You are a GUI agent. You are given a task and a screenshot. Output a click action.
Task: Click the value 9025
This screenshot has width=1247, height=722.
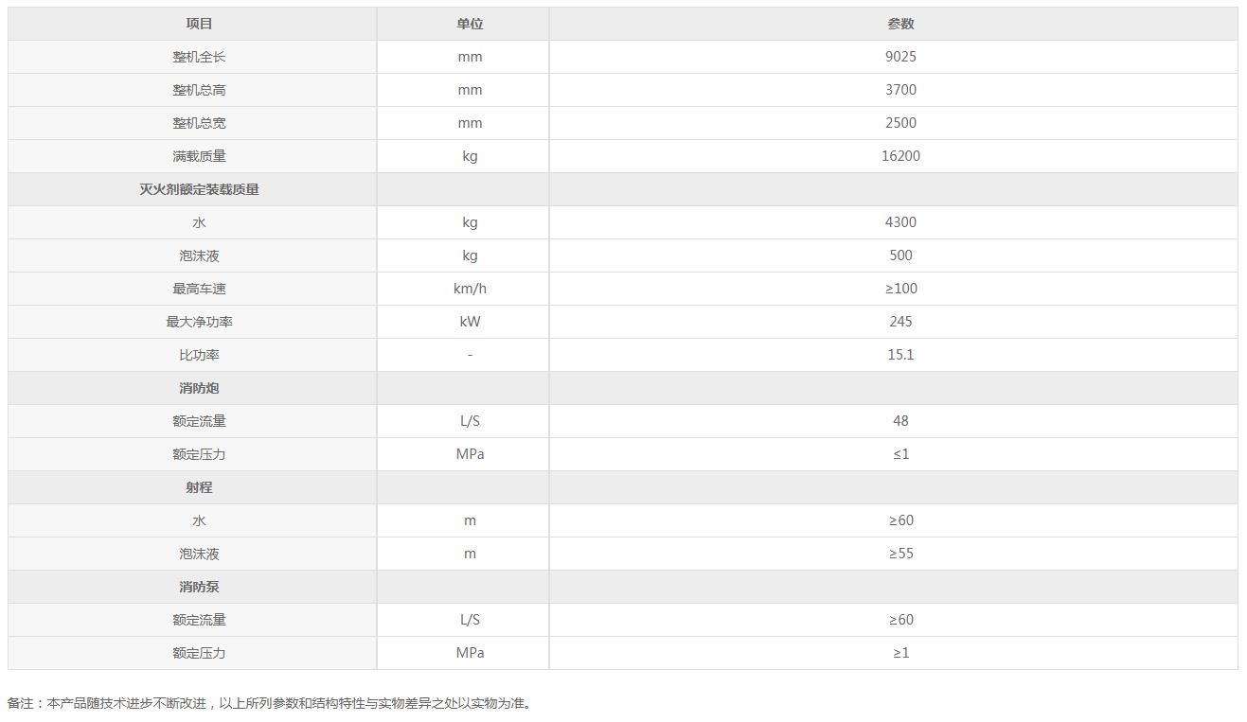pos(900,57)
